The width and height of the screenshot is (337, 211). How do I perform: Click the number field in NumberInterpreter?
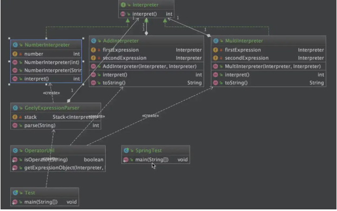(46, 54)
